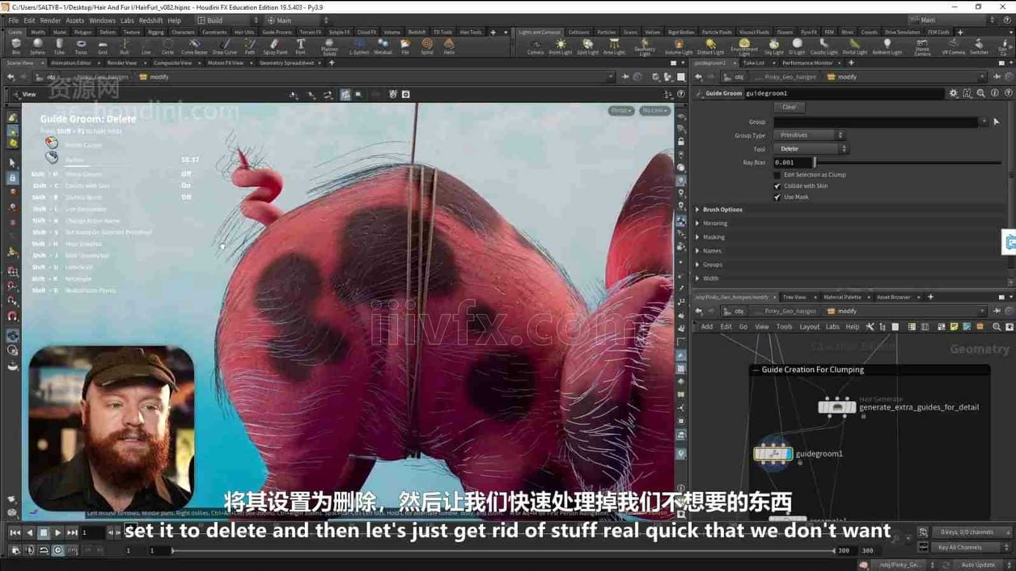
Task: Add a Point Light from the shelf
Action: tap(561, 46)
